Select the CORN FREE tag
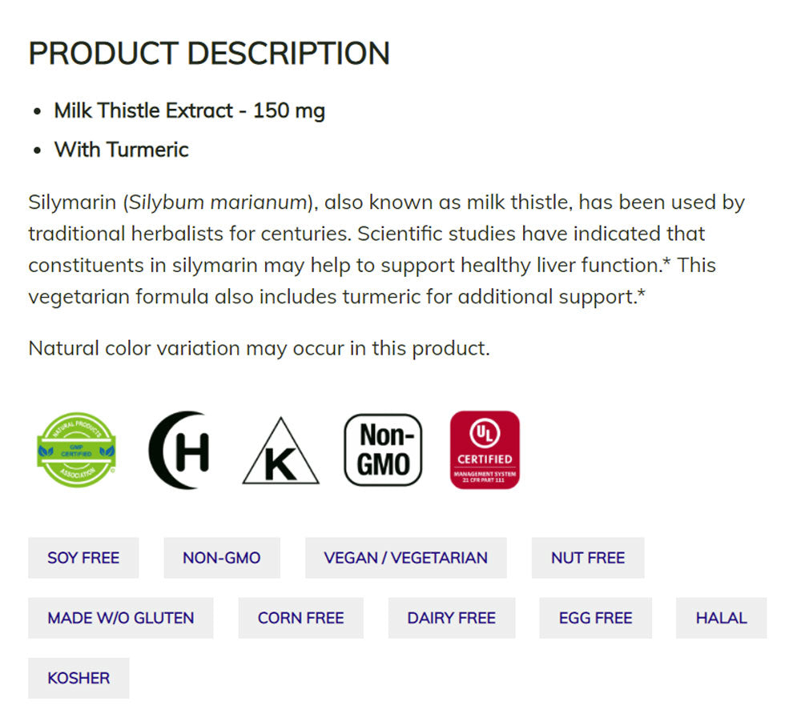Screen dimensions: 801x713 tap(300, 618)
